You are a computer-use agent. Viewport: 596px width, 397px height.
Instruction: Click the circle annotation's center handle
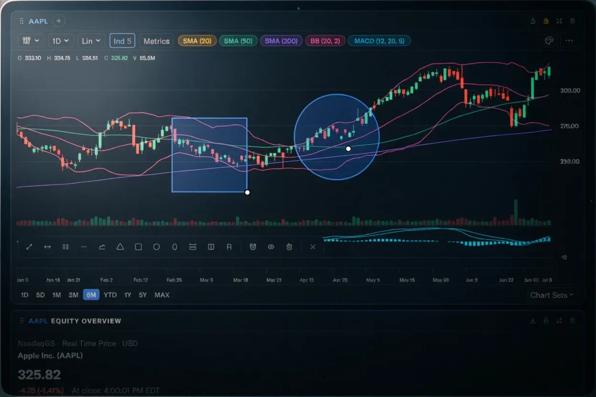(348, 149)
